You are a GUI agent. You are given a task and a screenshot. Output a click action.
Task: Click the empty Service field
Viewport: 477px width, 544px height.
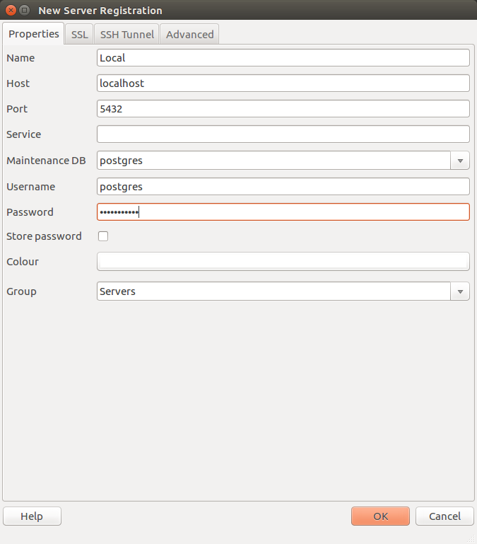(x=283, y=134)
